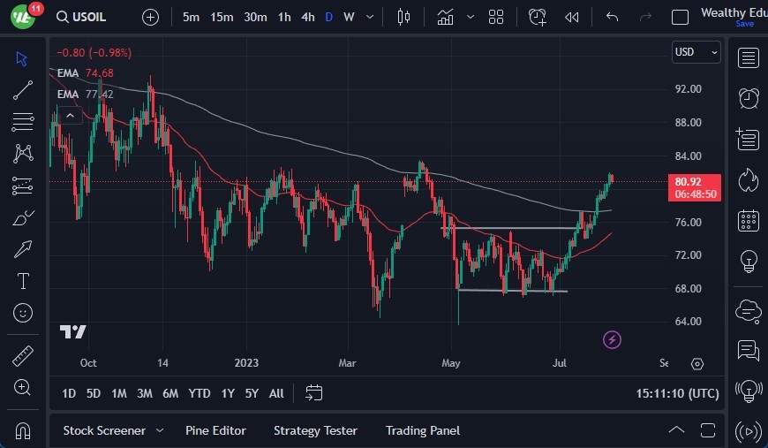Open the Fibonacci retracement tool

pyautogui.click(x=23, y=121)
